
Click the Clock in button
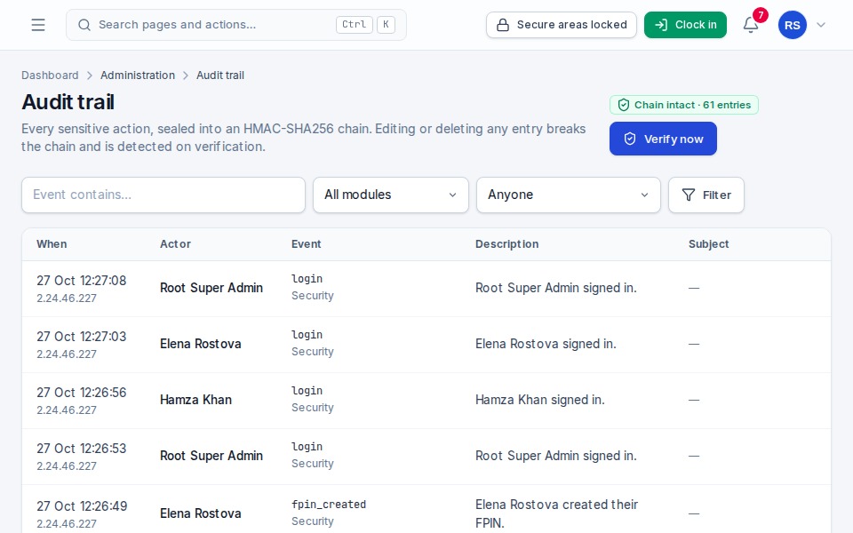coord(685,25)
